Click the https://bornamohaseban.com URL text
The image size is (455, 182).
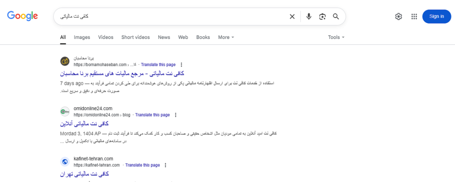click(x=100, y=65)
